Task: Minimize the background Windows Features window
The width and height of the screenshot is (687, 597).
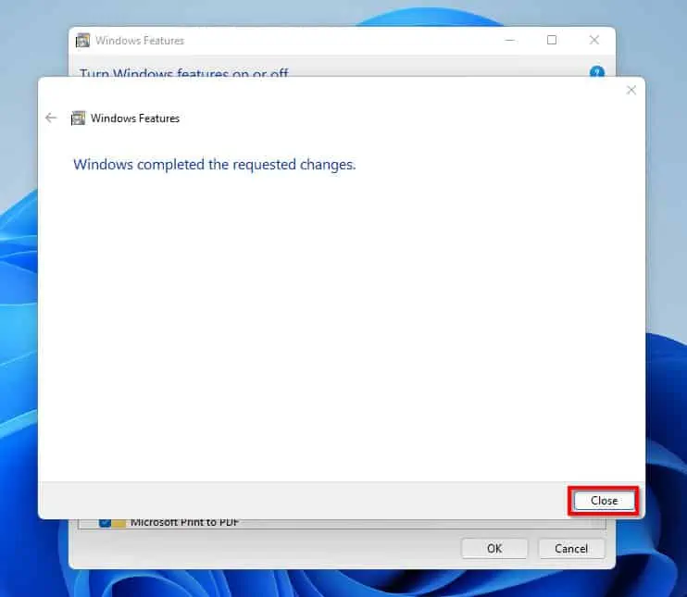Action: pos(510,41)
